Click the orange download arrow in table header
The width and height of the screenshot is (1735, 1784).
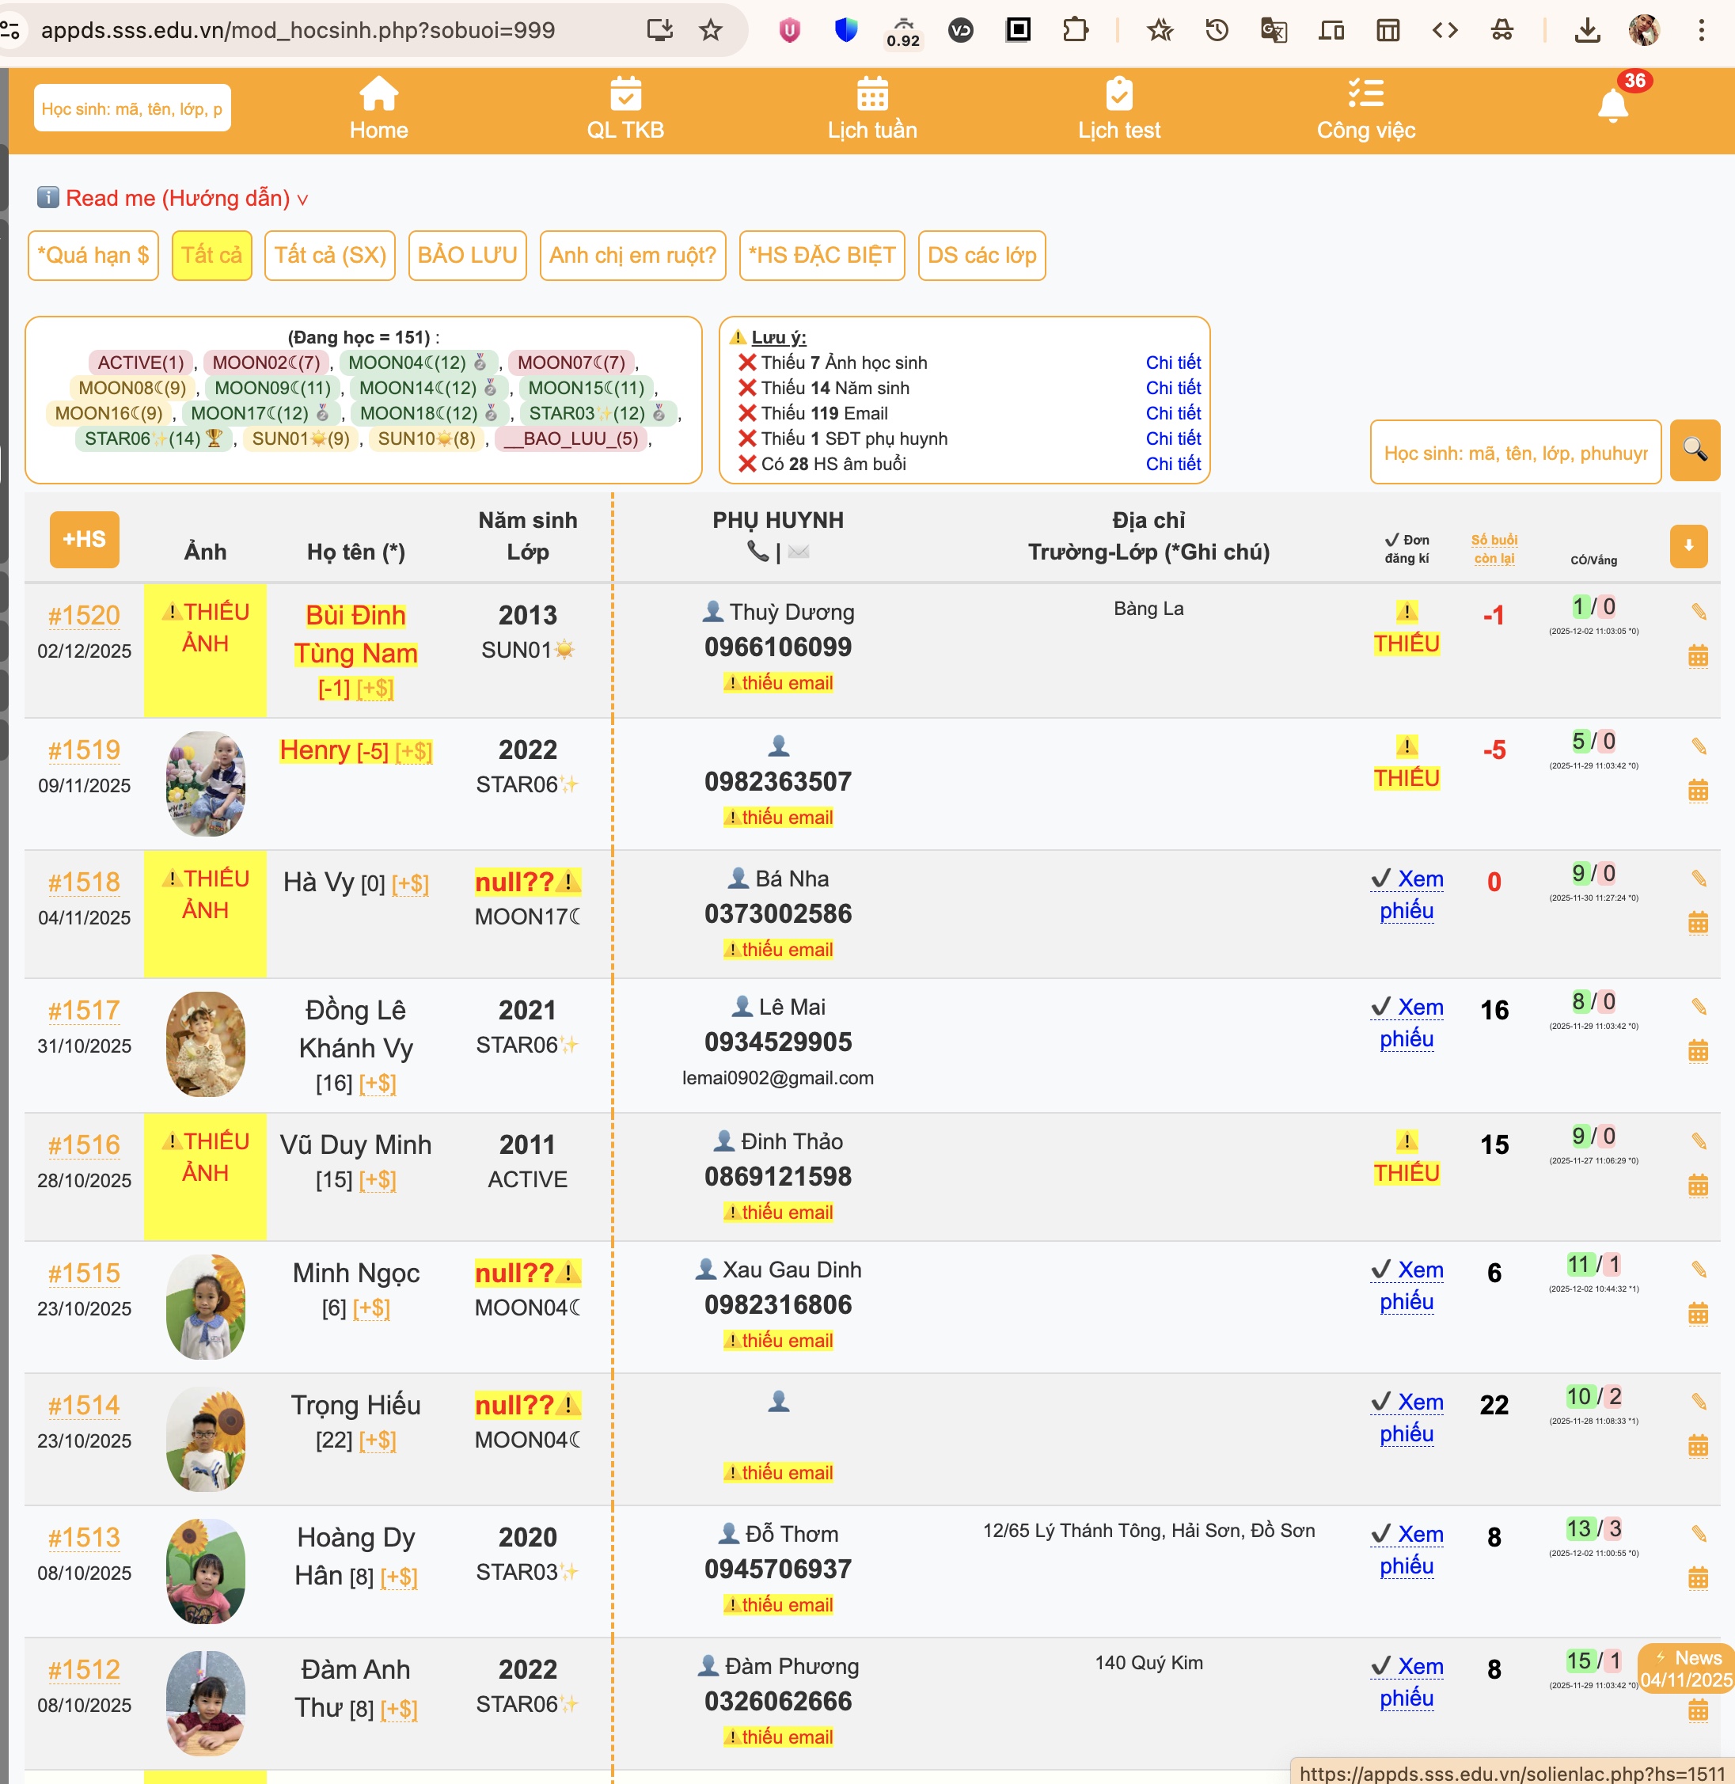pos(1688,546)
